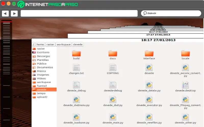Click the red marker on timeline bar
This screenshot has width=204, height=127.
7,22
